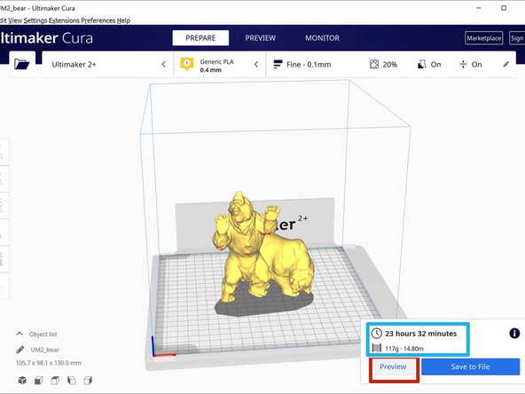The height and width of the screenshot is (394, 525).
Task: Switch to 3D view cube icon
Action: [x=22, y=381]
